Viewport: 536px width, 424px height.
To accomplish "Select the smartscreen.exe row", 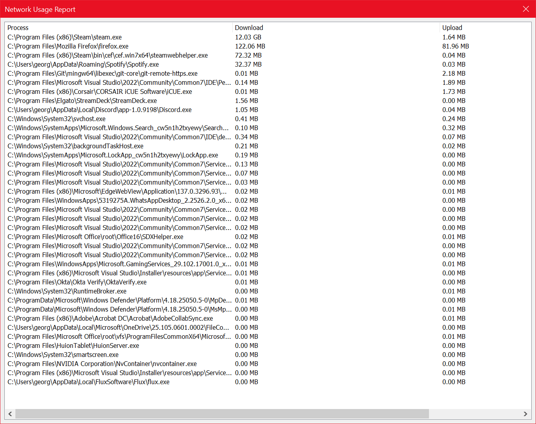I will pos(268,355).
